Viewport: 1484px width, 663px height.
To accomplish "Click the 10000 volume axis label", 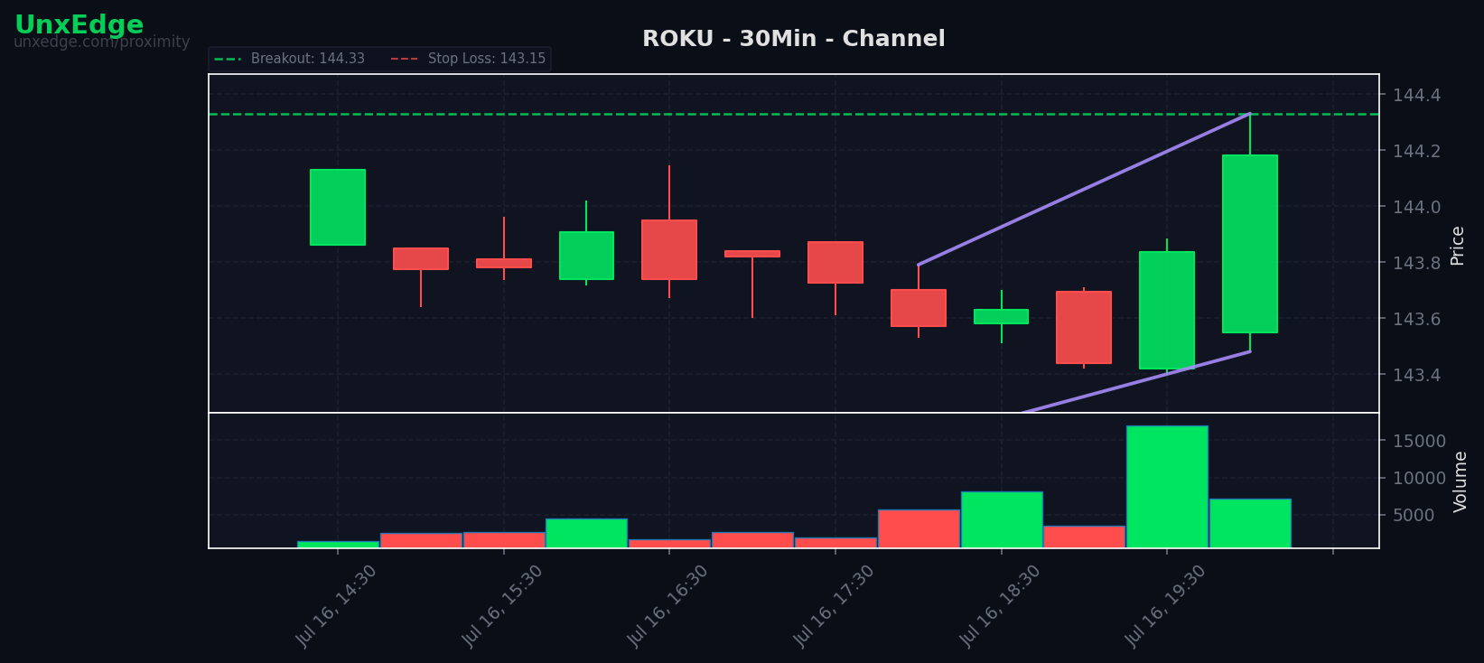I will (x=1419, y=478).
